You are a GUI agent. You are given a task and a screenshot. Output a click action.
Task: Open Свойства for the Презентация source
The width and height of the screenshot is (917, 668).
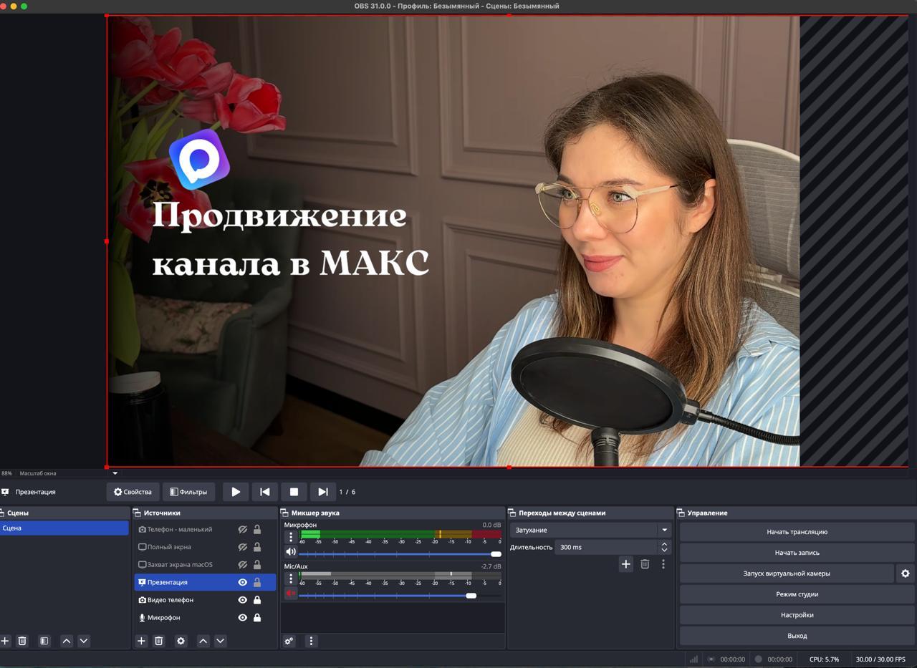[132, 491]
